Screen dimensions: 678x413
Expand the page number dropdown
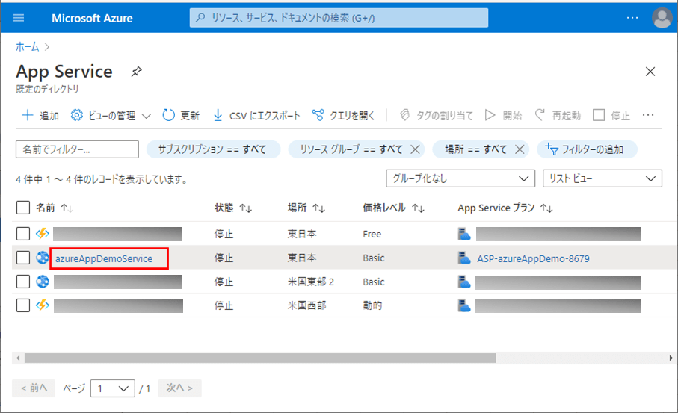(x=112, y=388)
